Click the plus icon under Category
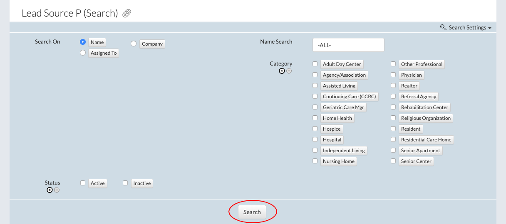This screenshot has width=506, height=224. tap(282, 71)
